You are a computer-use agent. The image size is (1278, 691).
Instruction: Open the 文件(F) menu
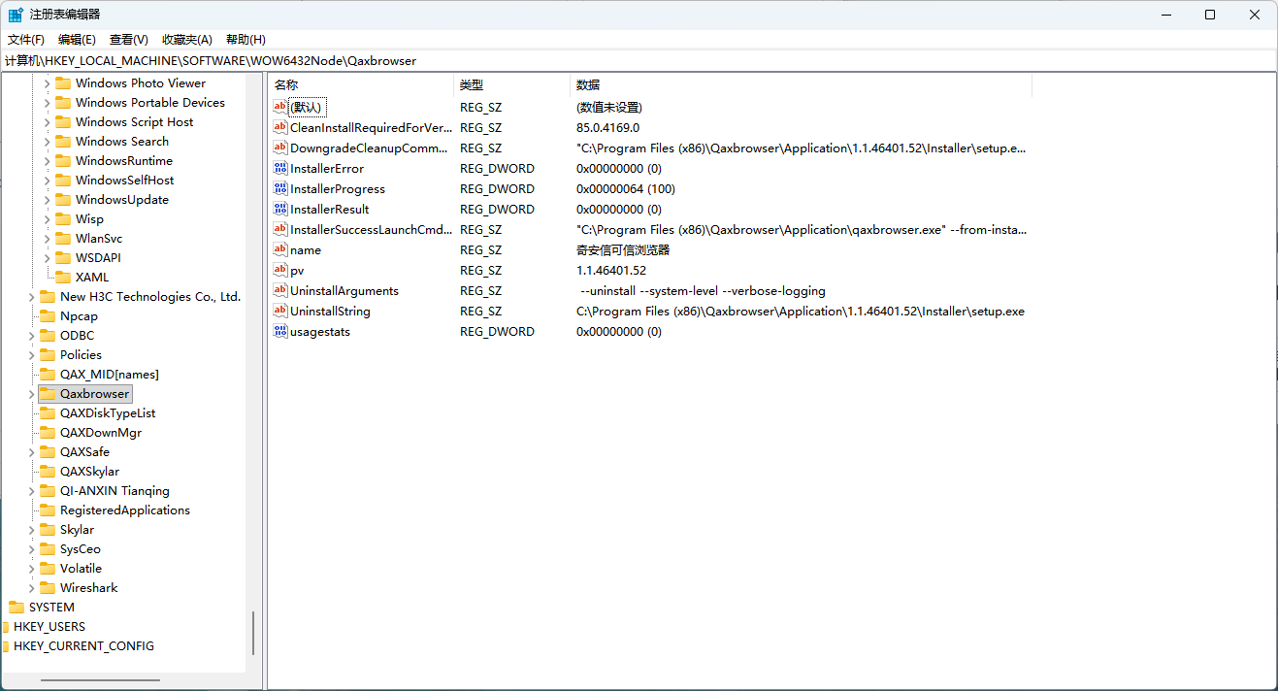(26, 40)
